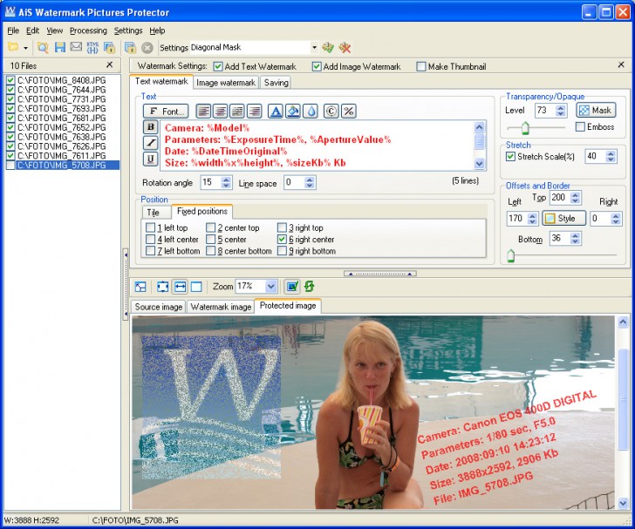Click the Style button
This screenshot has height=529, width=635.
pyautogui.click(x=563, y=218)
